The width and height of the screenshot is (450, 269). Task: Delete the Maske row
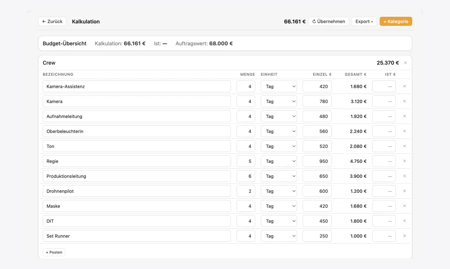(x=404, y=206)
